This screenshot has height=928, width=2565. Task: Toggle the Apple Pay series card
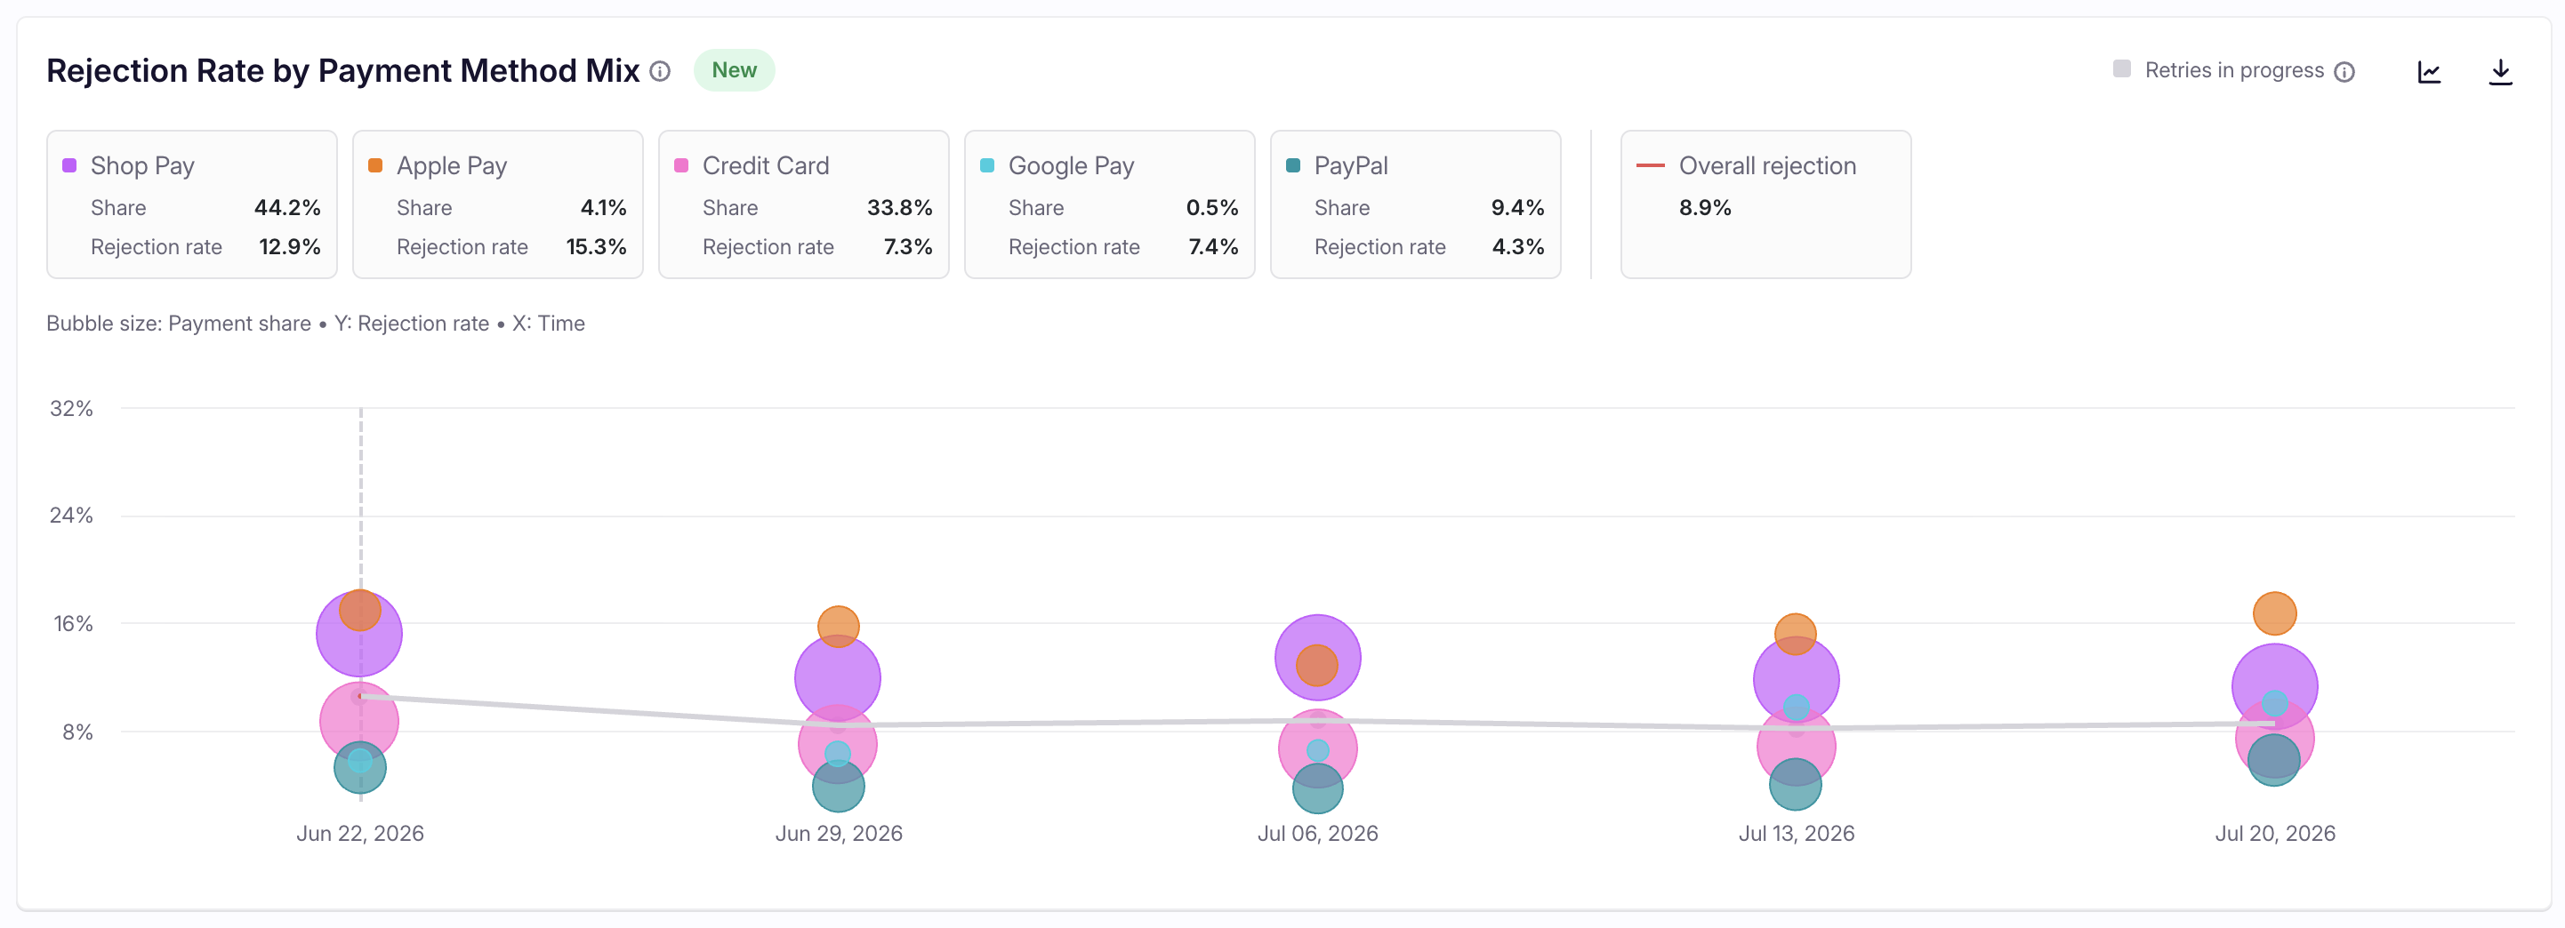pyautogui.click(x=498, y=204)
